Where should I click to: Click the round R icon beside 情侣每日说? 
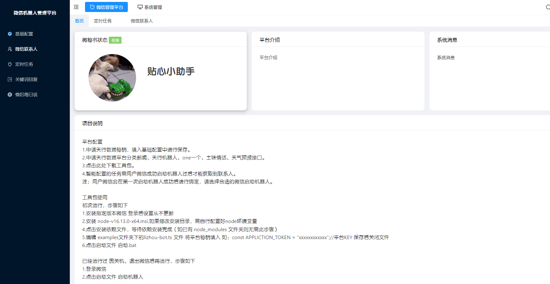(10, 95)
